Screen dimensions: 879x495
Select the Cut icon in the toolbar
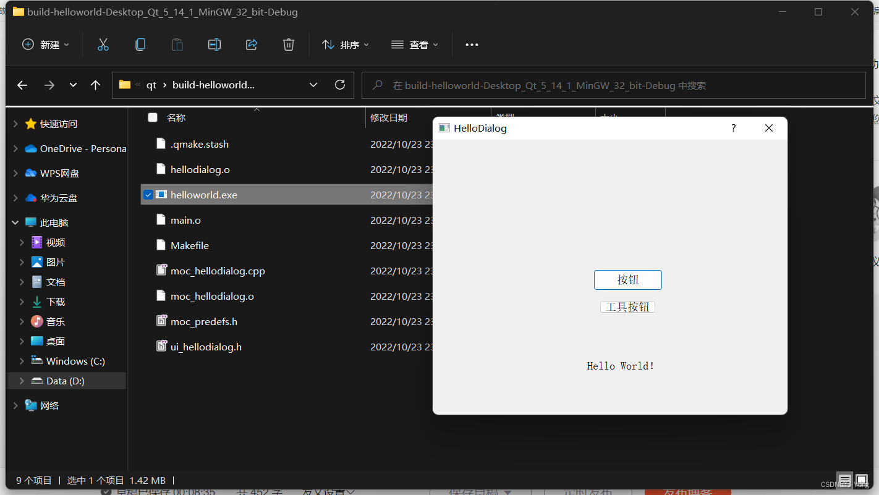pyautogui.click(x=103, y=44)
